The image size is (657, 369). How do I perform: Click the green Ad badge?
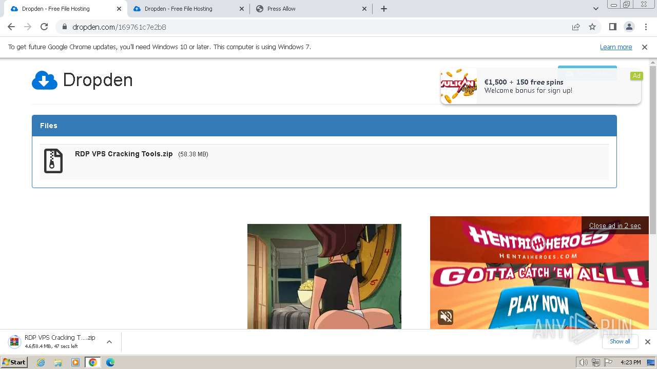(636, 76)
